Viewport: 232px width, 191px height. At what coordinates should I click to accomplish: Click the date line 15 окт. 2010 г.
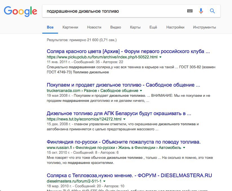[x=83, y=153]
